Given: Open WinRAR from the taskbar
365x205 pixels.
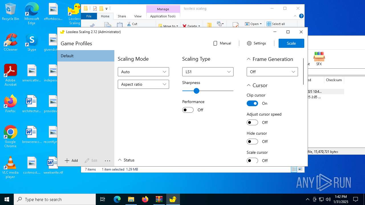Looking at the screenshot, I should (x=159, y=199).
